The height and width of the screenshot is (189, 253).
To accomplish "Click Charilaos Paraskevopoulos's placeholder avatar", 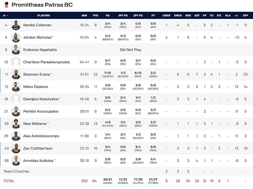I will coord(16,62).
